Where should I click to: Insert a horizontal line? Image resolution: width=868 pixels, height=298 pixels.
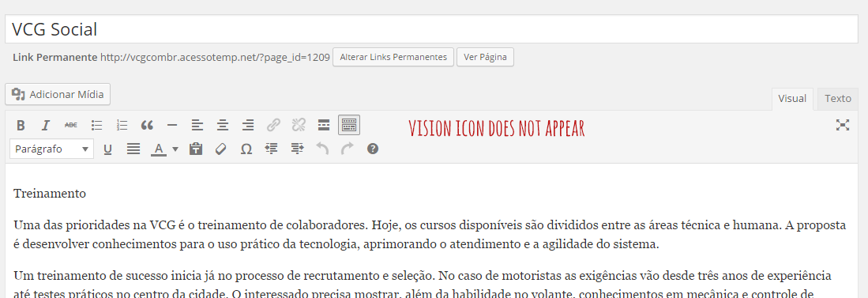click(x=172, y=125)
